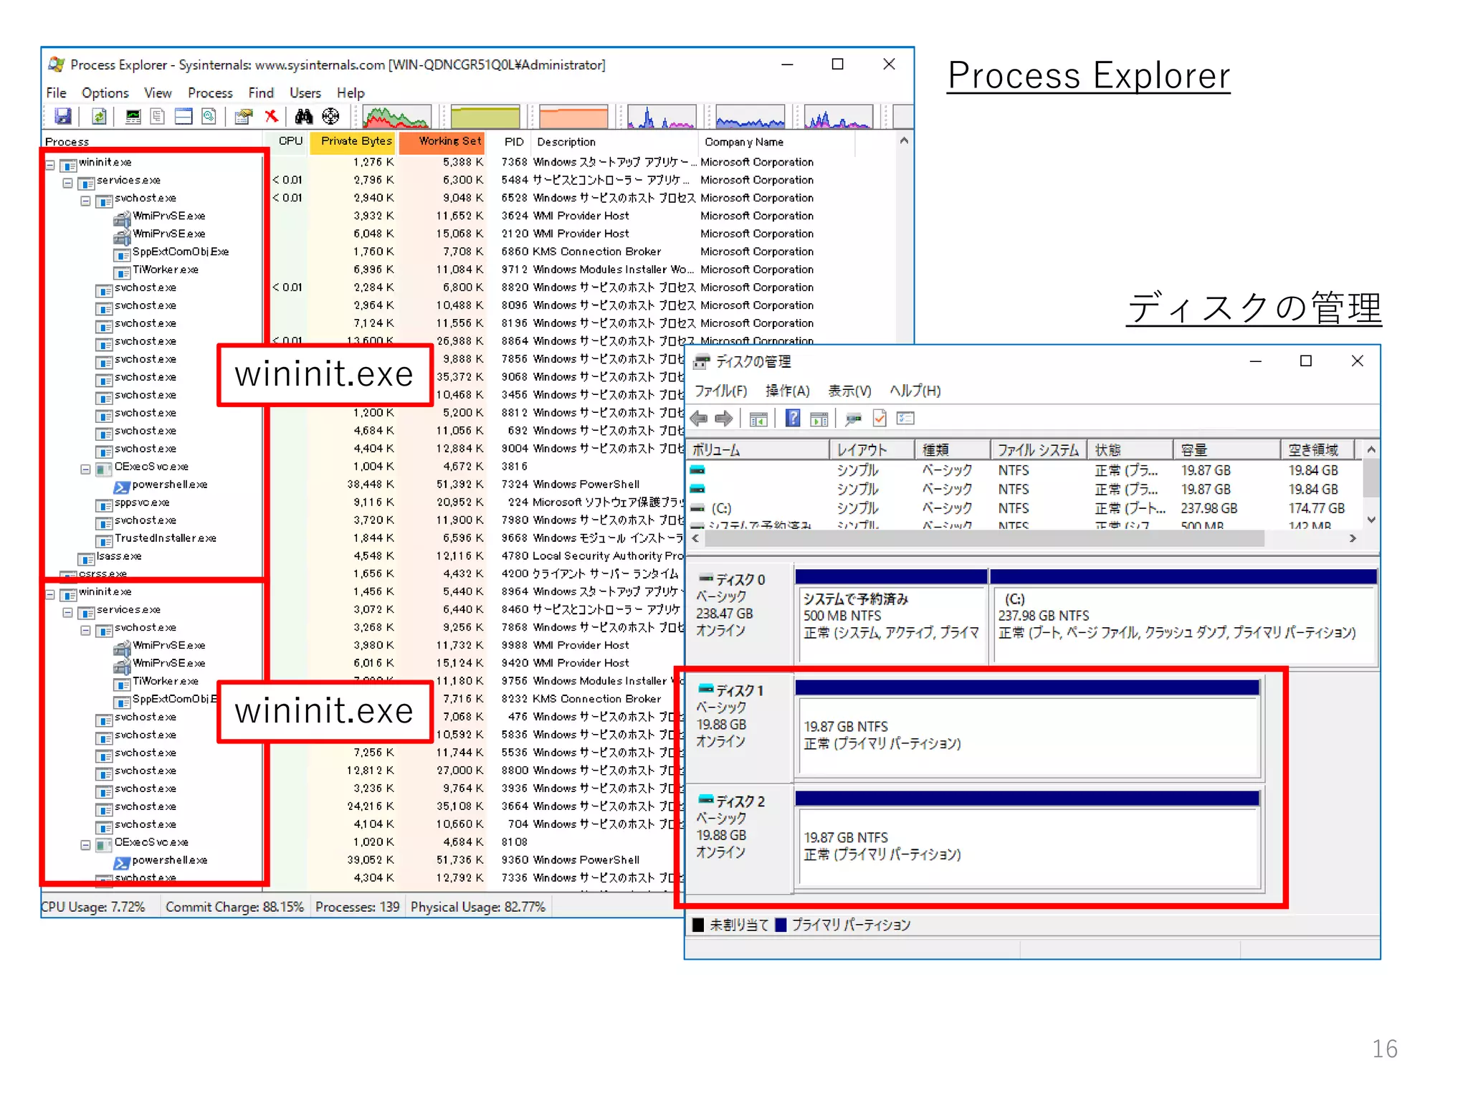Click the checklist settings icon in Disk Management
This screenshot has width=1468, height=1101.
click(x=905, y=418)
